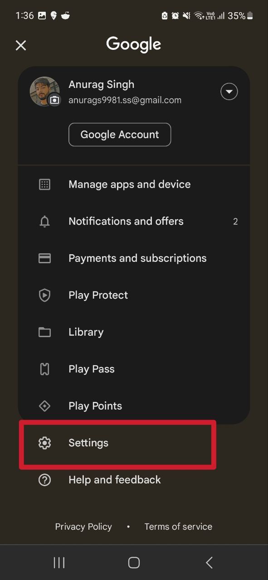268x580 pixels.
Task: Expand the account switcher chevron
Action: [229, 92]
